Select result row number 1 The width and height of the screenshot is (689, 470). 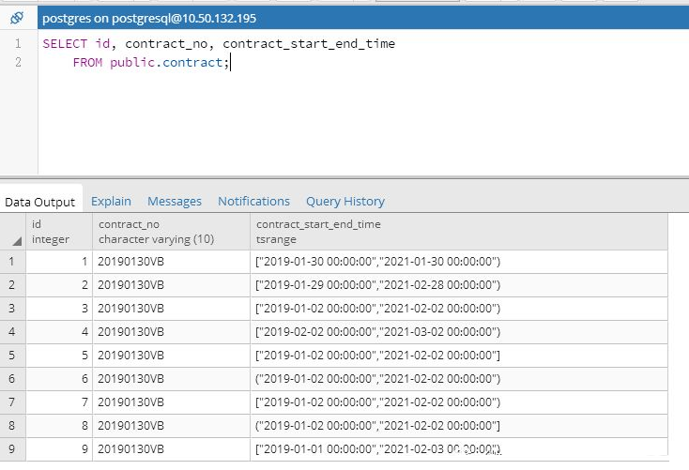click(13, 262)
